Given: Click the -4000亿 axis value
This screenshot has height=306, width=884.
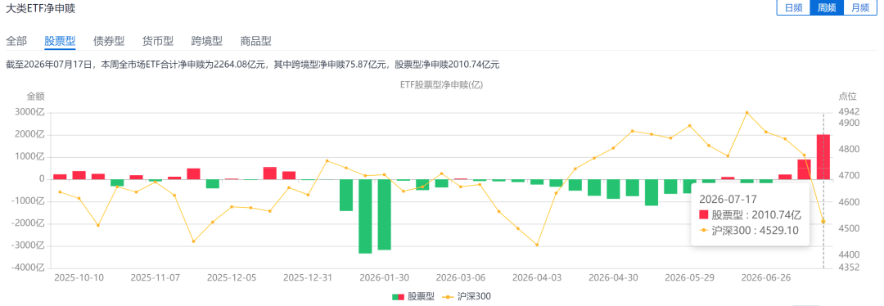Looking at the screenshot, I should (x=29, y=268).
